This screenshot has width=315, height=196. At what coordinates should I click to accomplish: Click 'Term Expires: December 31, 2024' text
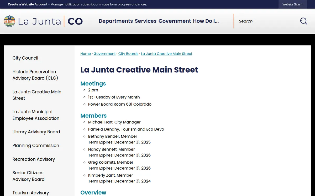(119, 181)
